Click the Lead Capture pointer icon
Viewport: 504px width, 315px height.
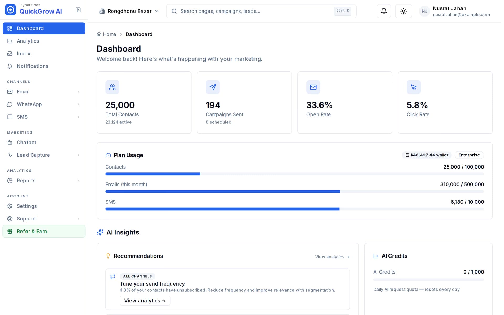pyautogui.click(x=10, y=155)
